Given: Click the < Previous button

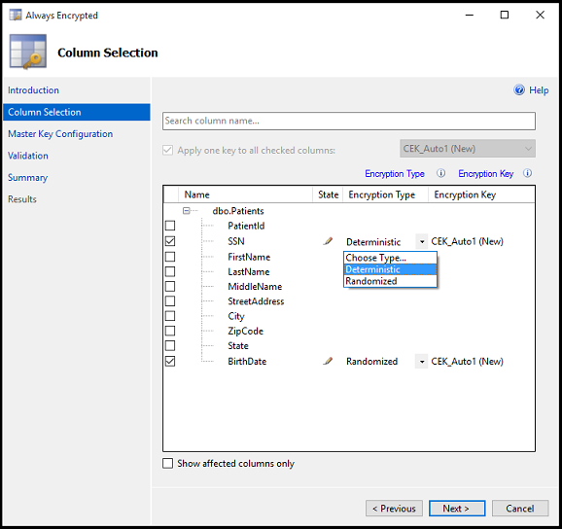Looking at the screenshot, I should 394,509.
